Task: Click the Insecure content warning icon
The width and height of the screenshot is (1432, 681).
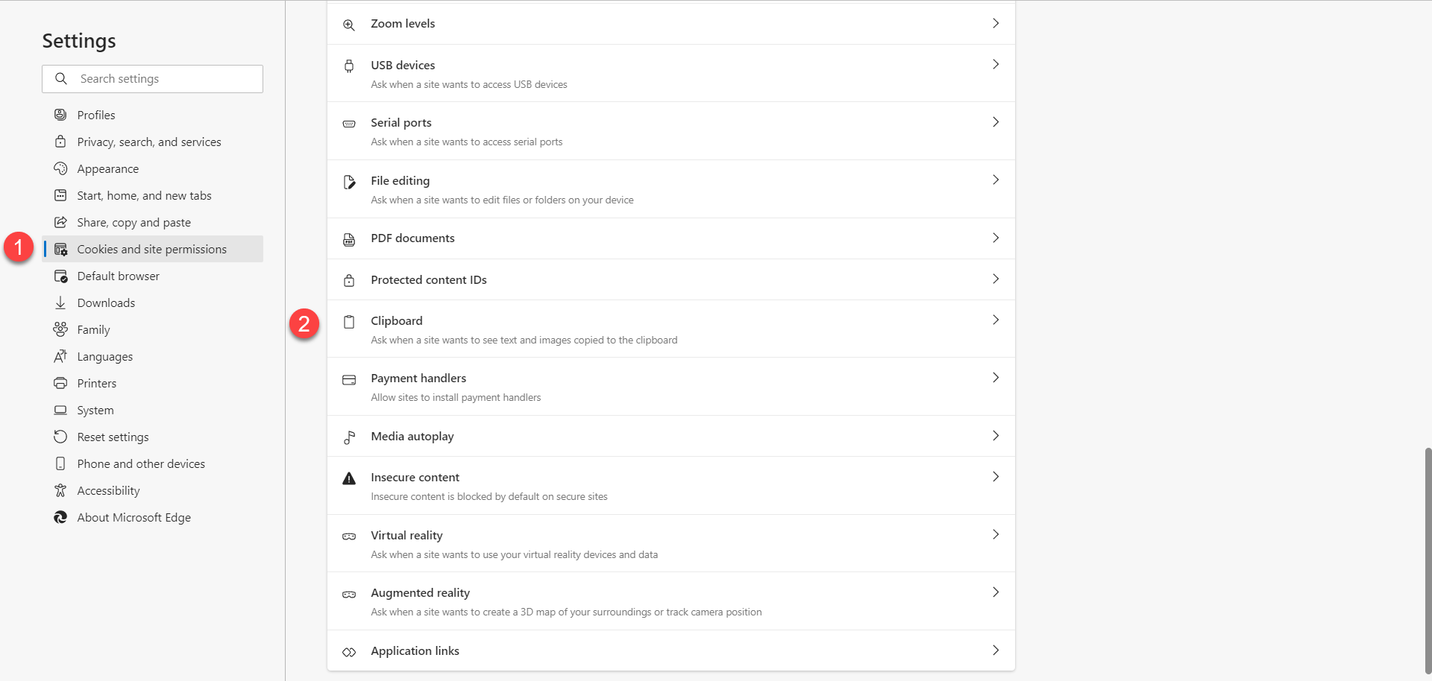Action: click(349, 478)
